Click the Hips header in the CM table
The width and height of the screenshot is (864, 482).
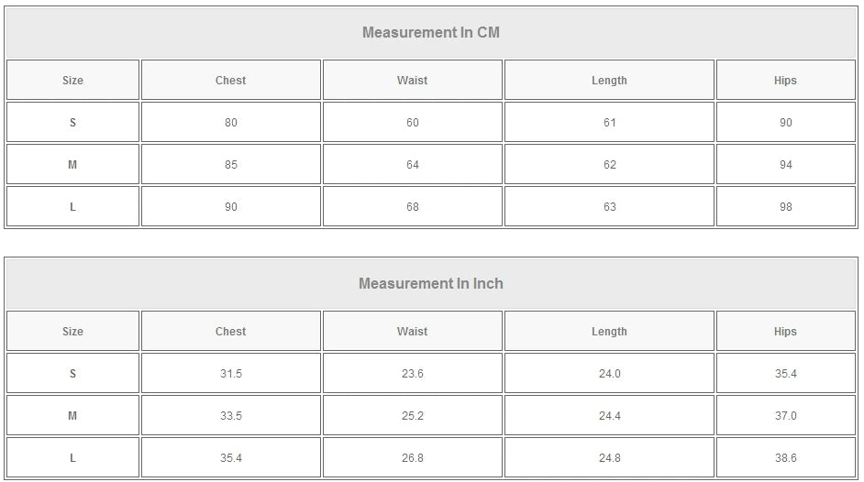(x=785, y=81)
